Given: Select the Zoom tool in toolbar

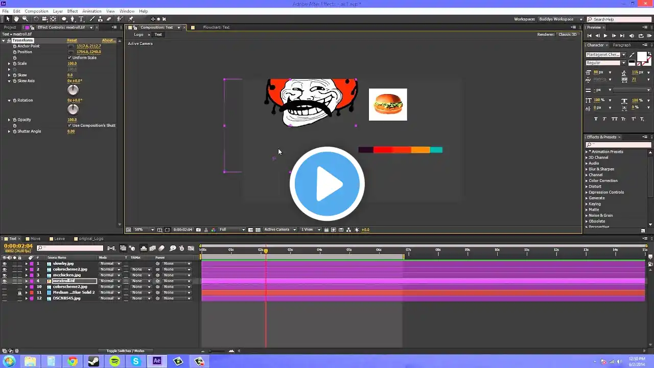Looking at the screenshot, I should [25, 19].
